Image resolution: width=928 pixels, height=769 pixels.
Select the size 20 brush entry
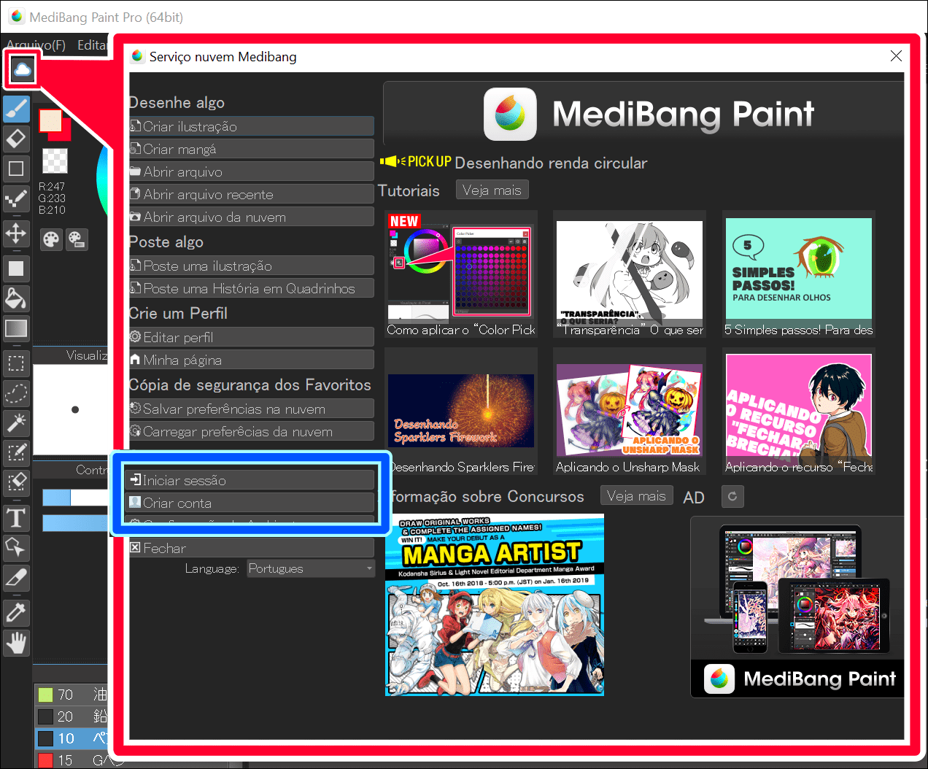point(71,716)
